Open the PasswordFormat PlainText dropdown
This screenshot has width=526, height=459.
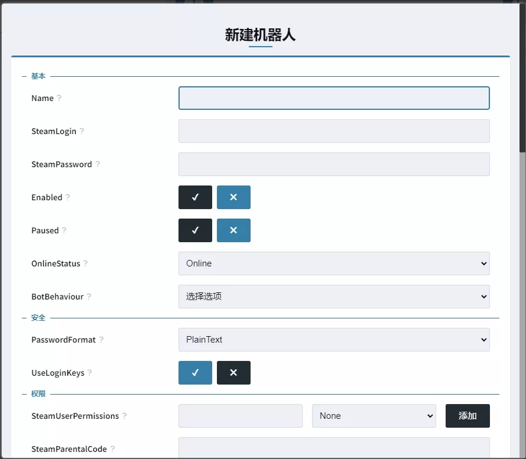tap(334, 340)
